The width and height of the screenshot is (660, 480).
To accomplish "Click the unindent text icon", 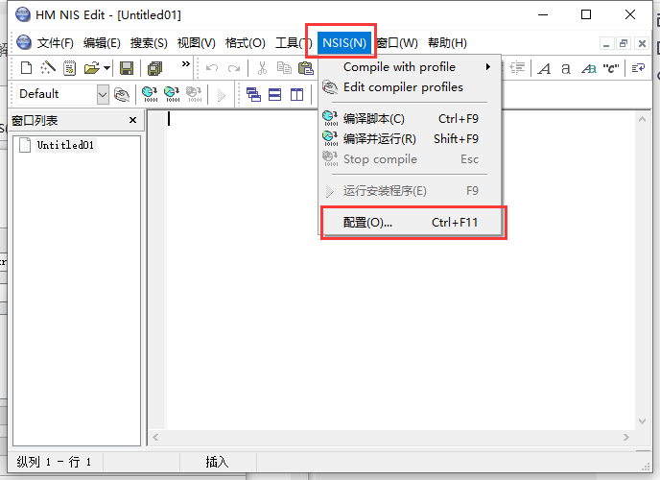I will click(517, 68).
